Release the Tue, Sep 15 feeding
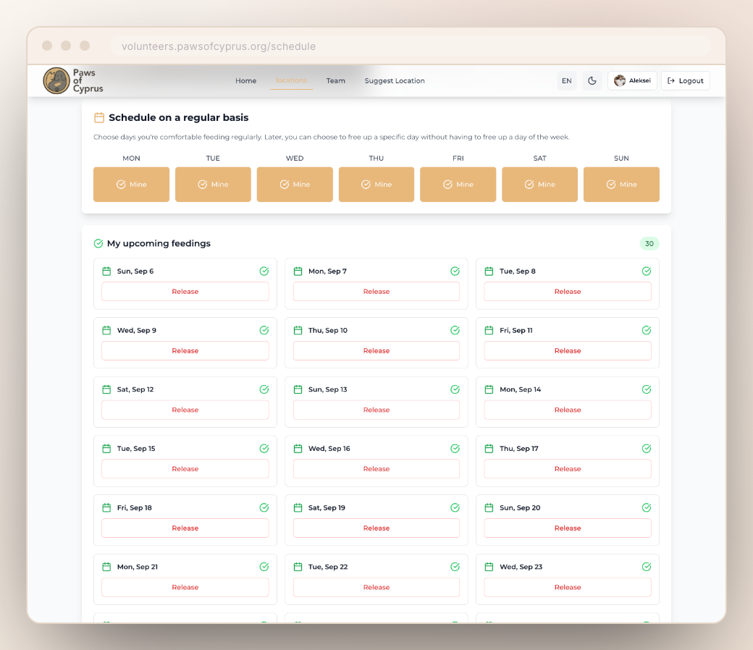The height and width of the screenshot is (650, 753). coord(185,469)
